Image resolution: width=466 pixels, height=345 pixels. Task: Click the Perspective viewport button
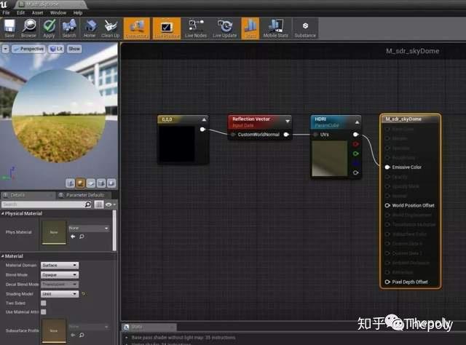pyautogui.click(x=28, y=49)
